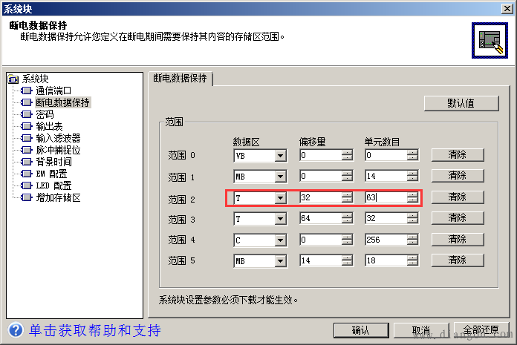Open the 范围 3 data area dropdown (T)
The image size is (517, 345).
281,219
